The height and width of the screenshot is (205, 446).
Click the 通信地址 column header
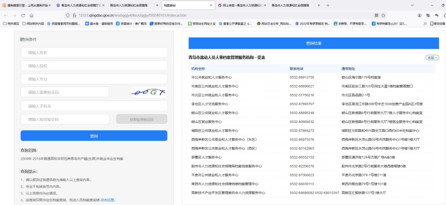click(348, 69)
